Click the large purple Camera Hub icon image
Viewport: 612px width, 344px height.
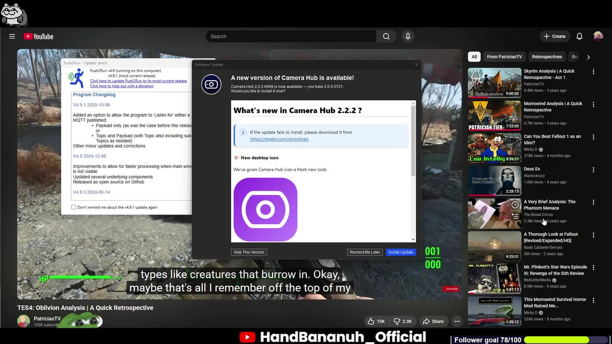[265, 210]
